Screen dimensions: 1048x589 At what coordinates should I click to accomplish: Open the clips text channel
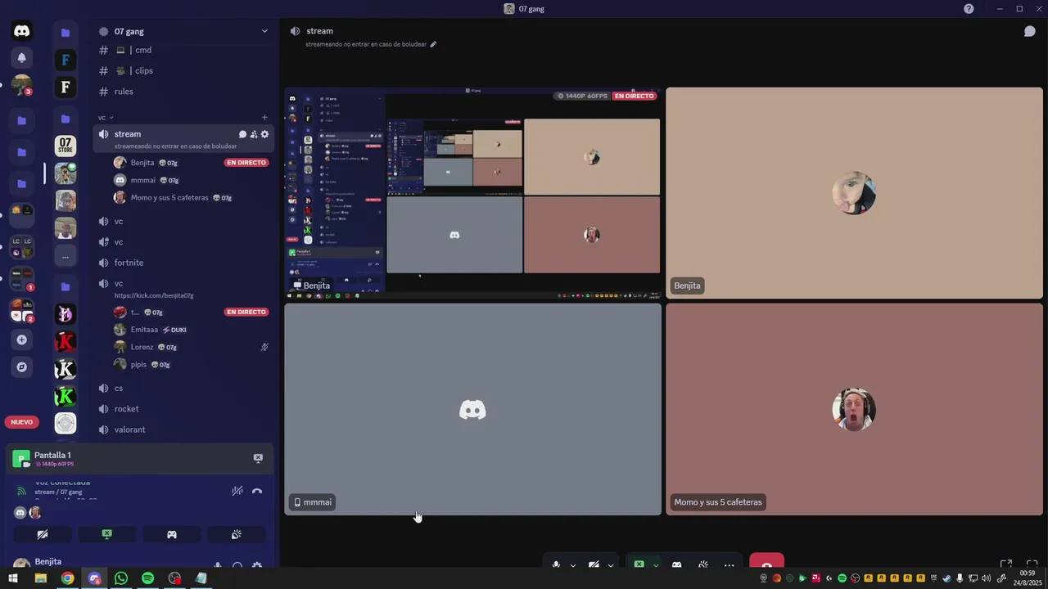pos(184,70)
